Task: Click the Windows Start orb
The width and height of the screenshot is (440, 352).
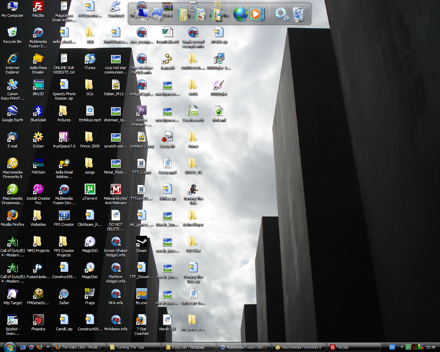Action: tap(10, 347)
